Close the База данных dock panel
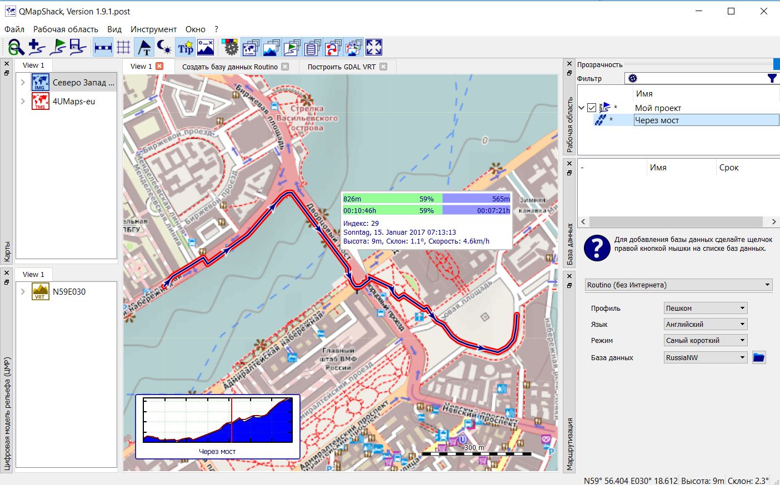This screenshot has width=780, height=485. [569, 164]
